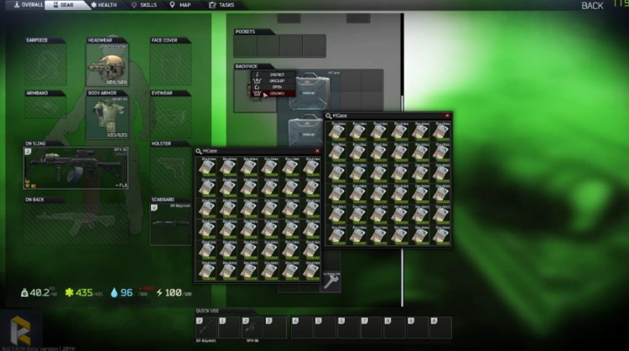Click the empty Armband slot
629x351 pixels.
pyautogui.click(x=45, y=107)
